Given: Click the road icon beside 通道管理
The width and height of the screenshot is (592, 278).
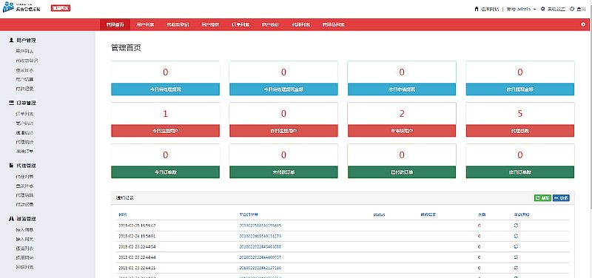Looking at the screenshot, I should coord(11,218).
